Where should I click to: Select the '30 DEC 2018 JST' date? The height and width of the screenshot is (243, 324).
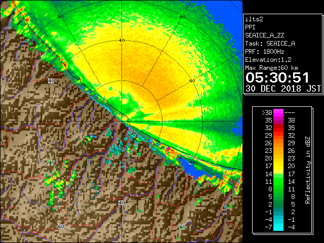tap(283, 89)
